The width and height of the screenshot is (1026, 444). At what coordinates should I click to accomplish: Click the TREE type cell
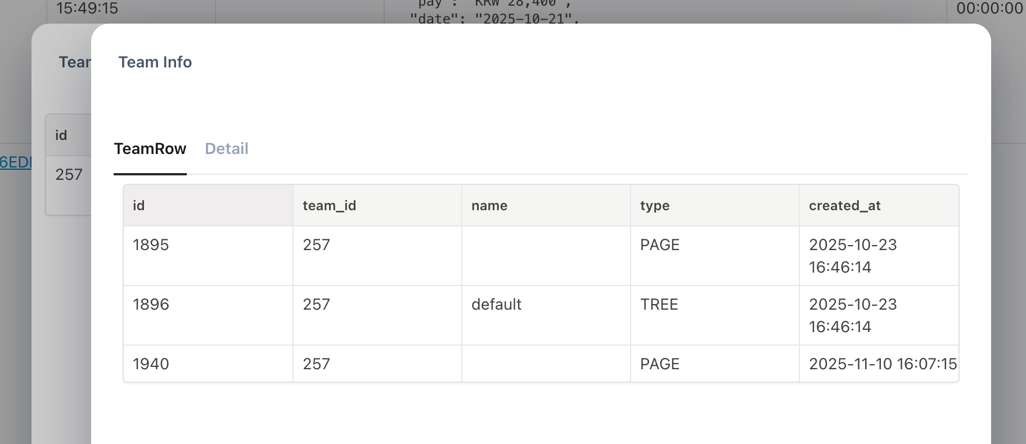(x=715, y=315)
